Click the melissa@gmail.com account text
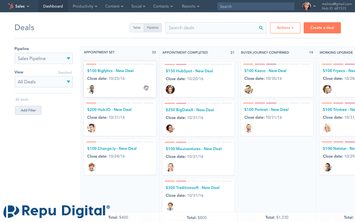 337,4
